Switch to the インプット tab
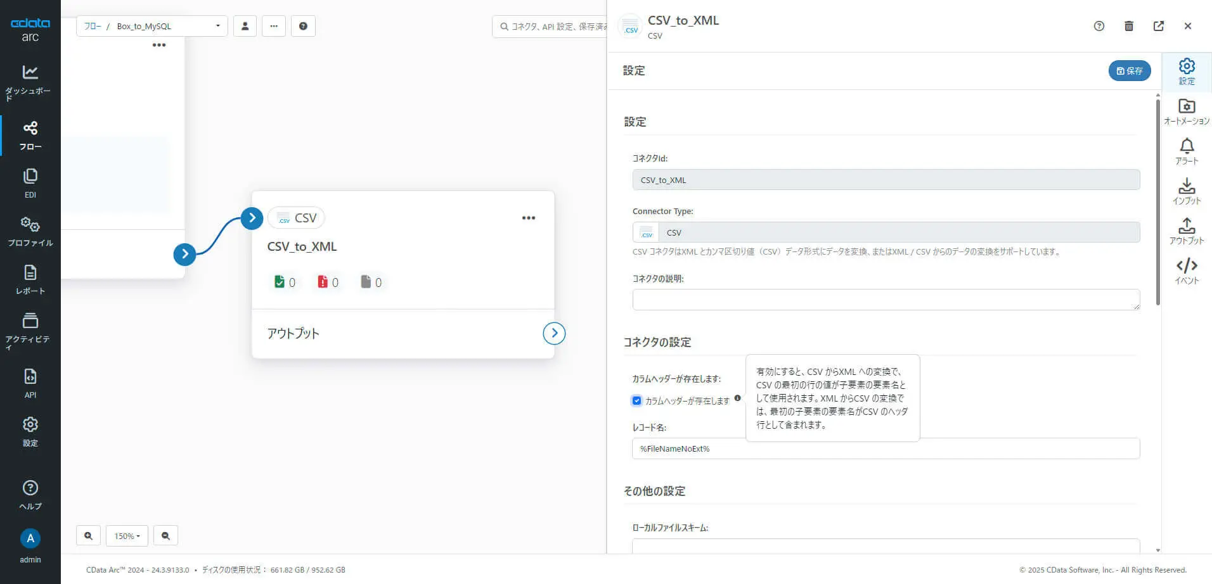 (x=1187, y=191)
